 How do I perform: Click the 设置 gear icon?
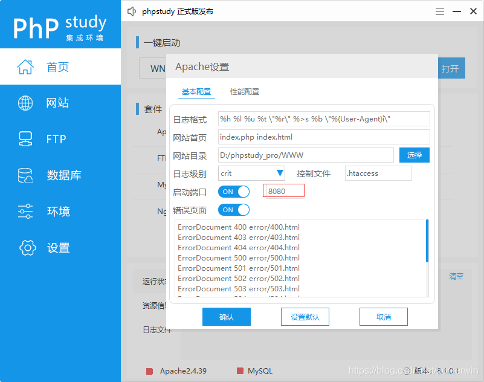28,248
